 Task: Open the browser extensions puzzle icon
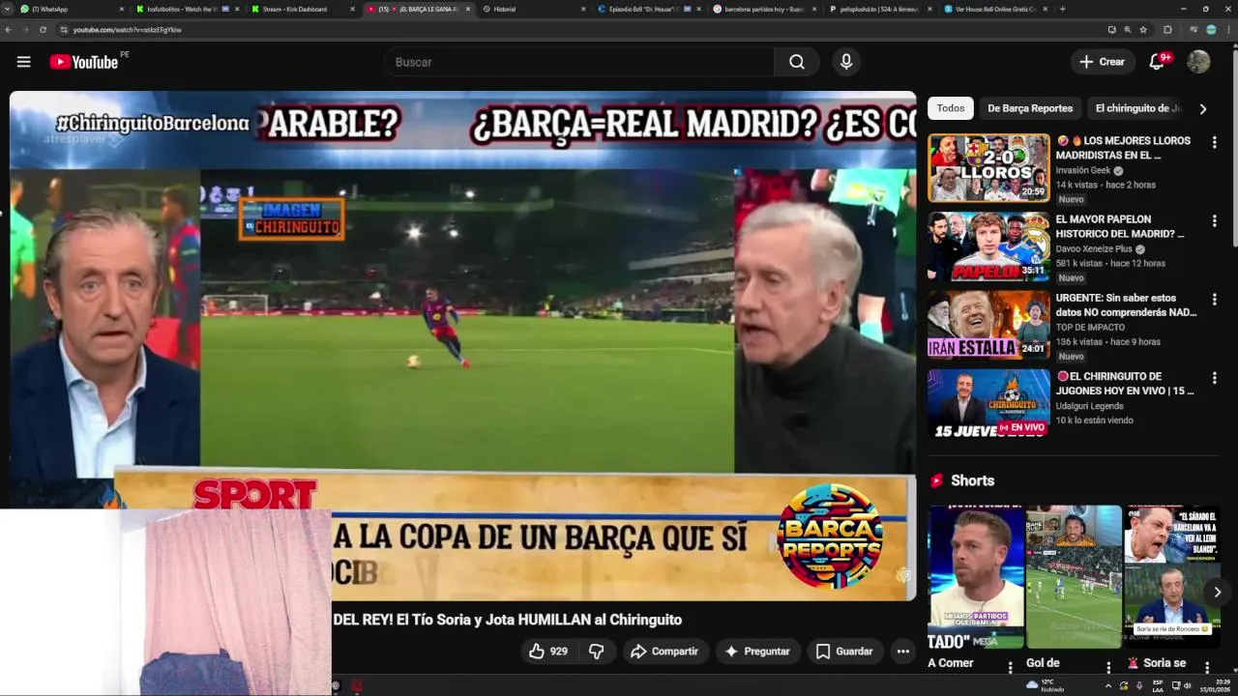1167,30
